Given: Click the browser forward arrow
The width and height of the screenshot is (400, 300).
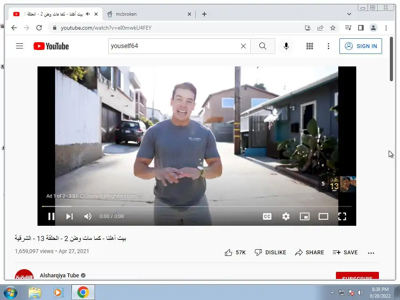Looking at the screenshot, I should pyautogui.click(x=27, y=28).
